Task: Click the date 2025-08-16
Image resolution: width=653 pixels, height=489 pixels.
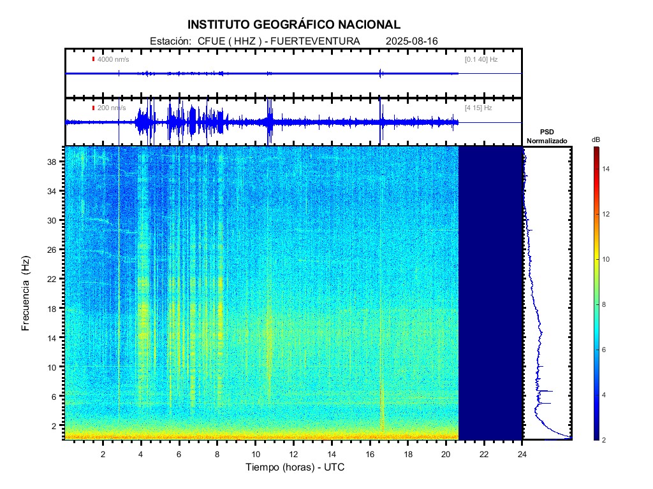Action: (x=411, y=41)
